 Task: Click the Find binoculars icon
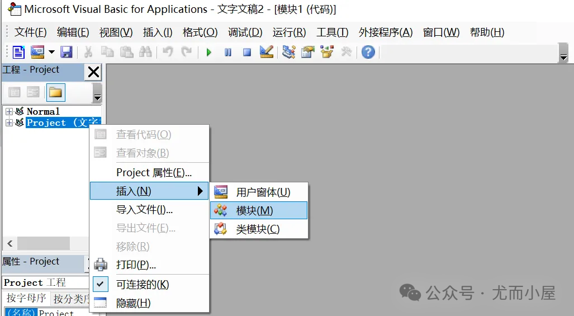[x=145, y=53]
